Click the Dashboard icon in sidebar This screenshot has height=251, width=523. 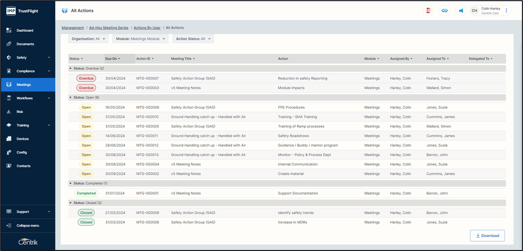click(9, 30)
